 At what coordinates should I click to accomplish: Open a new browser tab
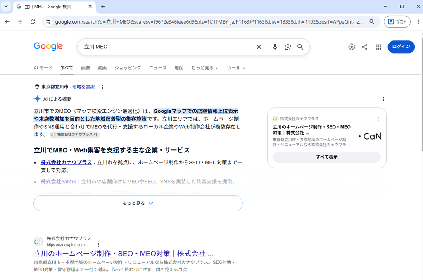click(x=103, y=7)
